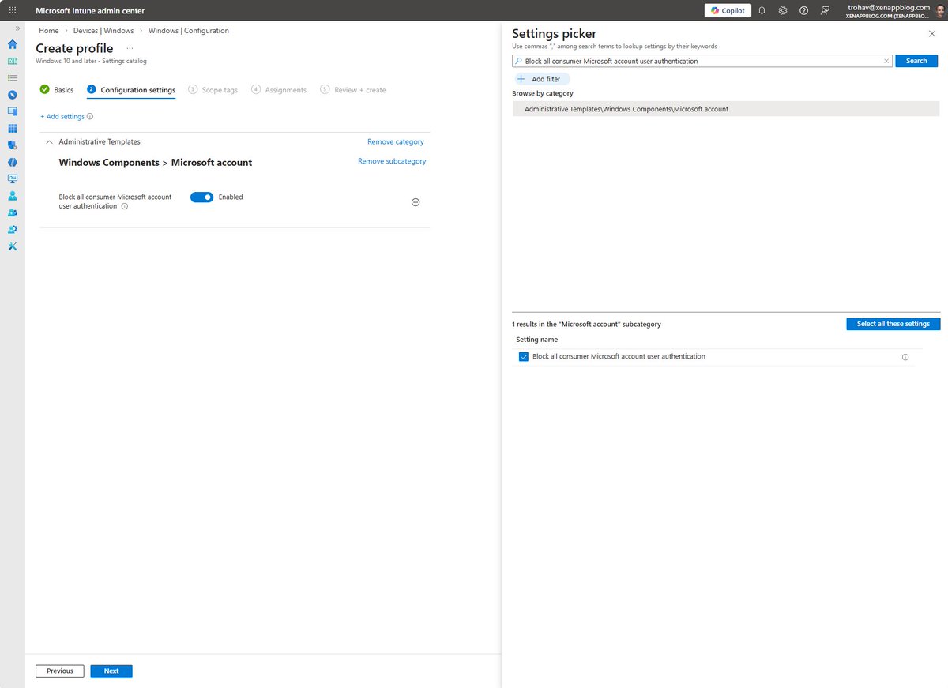Open All services list icon
The height and width of the screenshot is (688, 948).
[x=13, y=78]
